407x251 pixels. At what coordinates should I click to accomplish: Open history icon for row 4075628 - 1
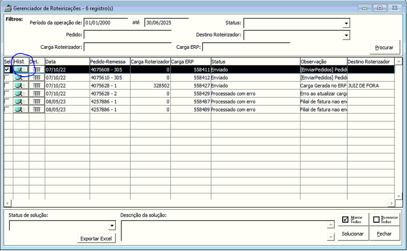(x=21, y=86)
